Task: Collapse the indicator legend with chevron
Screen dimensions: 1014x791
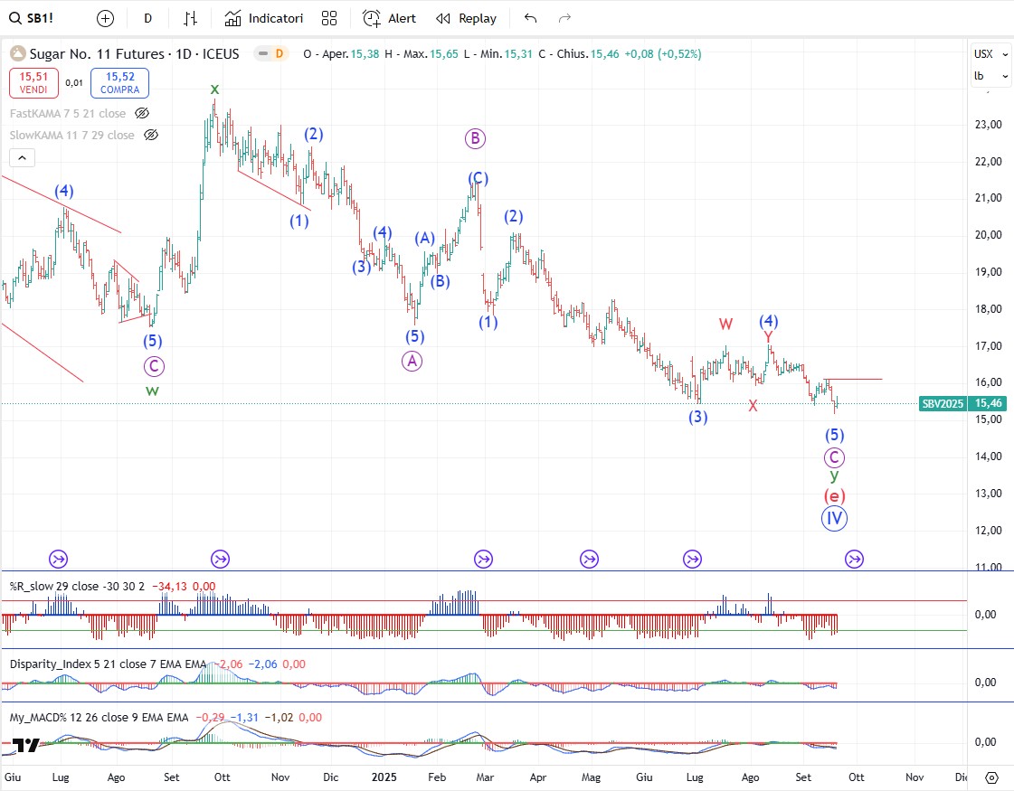Action: click(x=24, y=158)
